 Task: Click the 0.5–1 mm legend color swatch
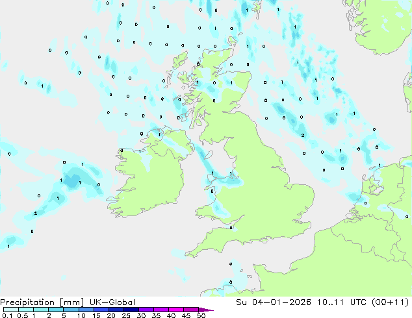point(26,310)
